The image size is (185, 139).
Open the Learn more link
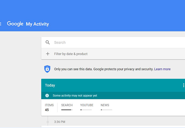pos(162,69)
